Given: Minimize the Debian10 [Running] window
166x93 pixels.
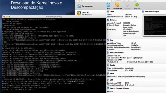Looking at the screenshot, I should click(7, 17).
